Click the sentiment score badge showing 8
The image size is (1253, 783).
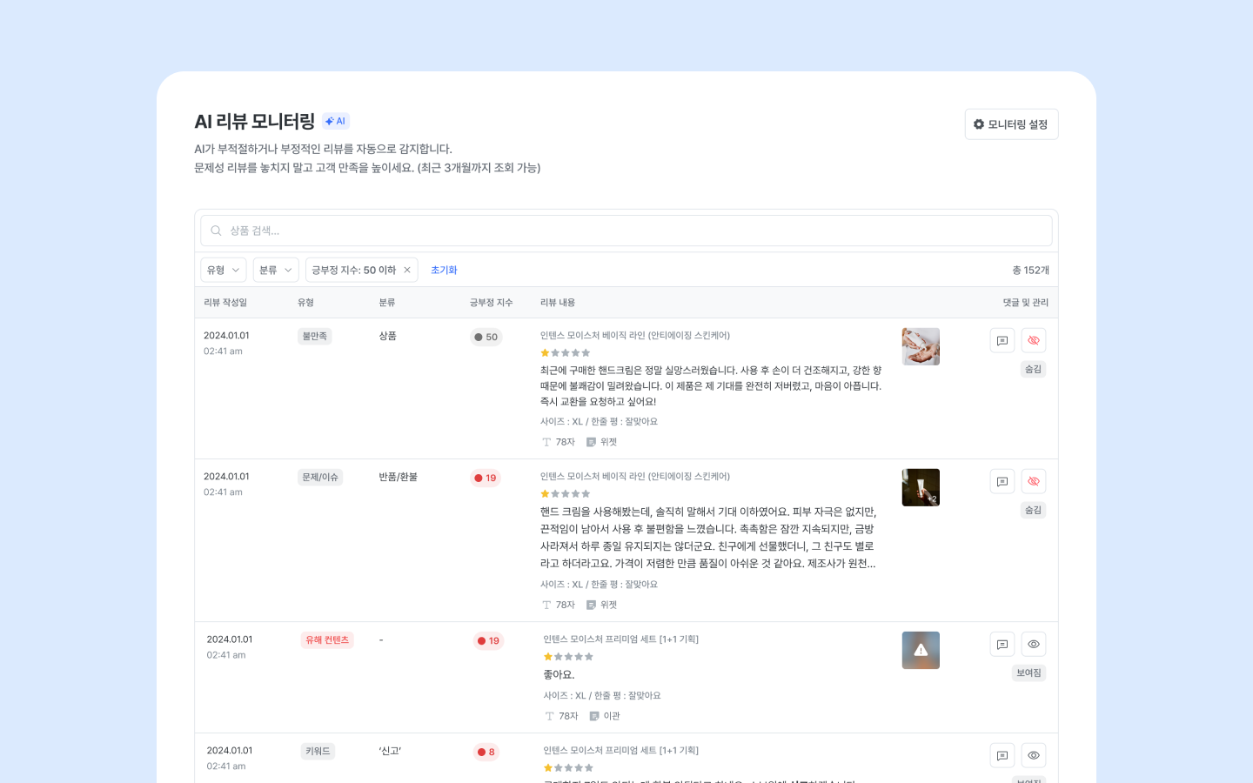(x=486, y=752)
